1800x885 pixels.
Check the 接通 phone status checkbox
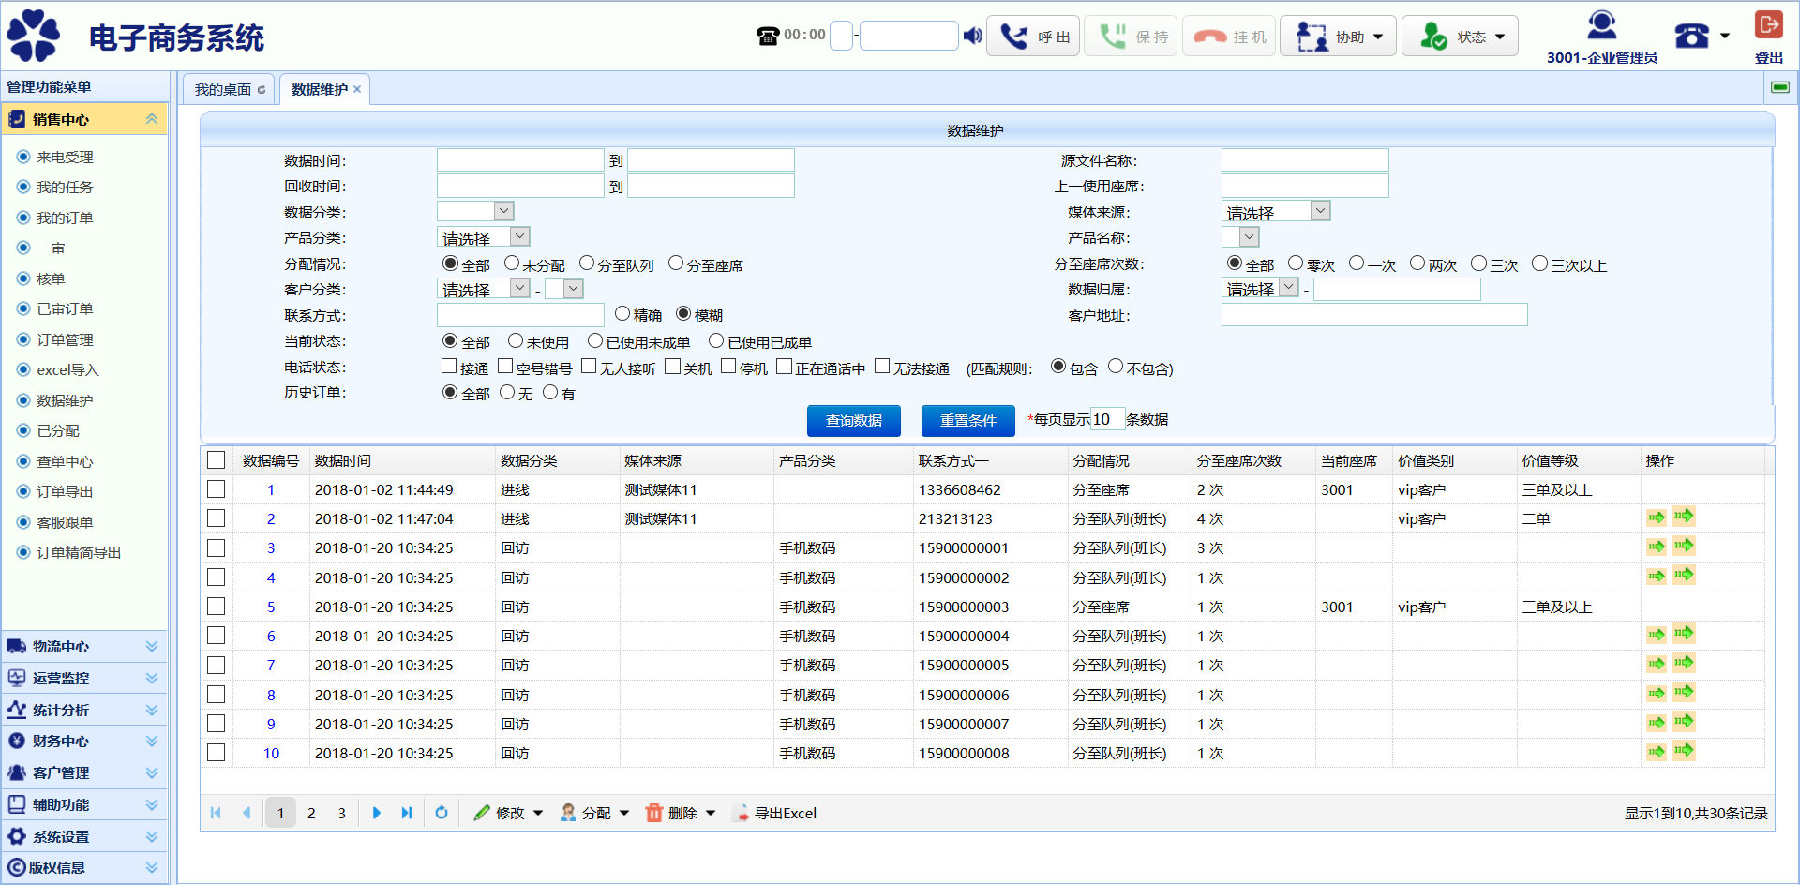pyautogui.click(x=449, y=366)
